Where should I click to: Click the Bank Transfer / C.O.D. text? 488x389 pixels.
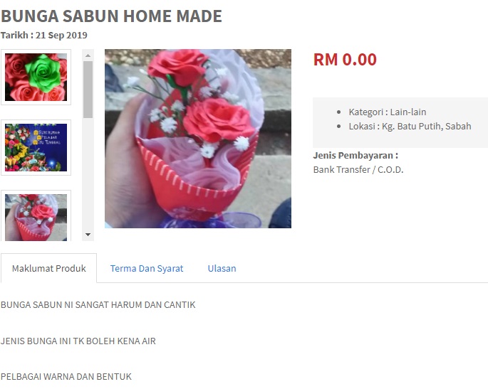[358, 170]
